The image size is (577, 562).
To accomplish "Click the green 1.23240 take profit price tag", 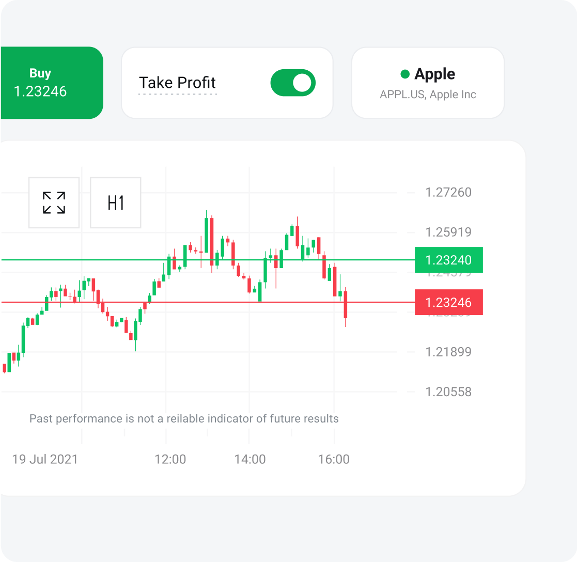I will click(x=448, y=260).
